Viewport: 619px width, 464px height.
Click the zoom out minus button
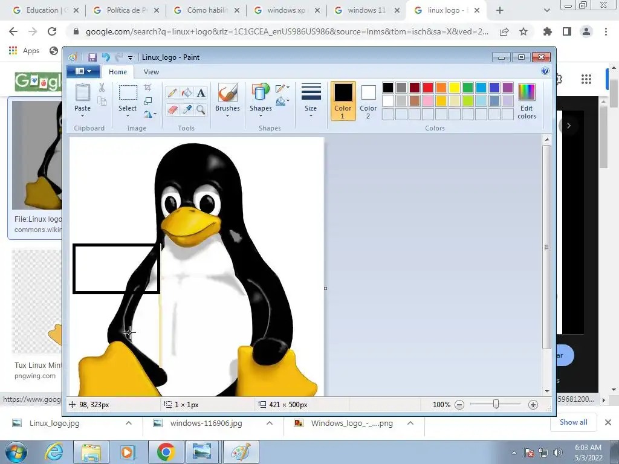[459, 405]
